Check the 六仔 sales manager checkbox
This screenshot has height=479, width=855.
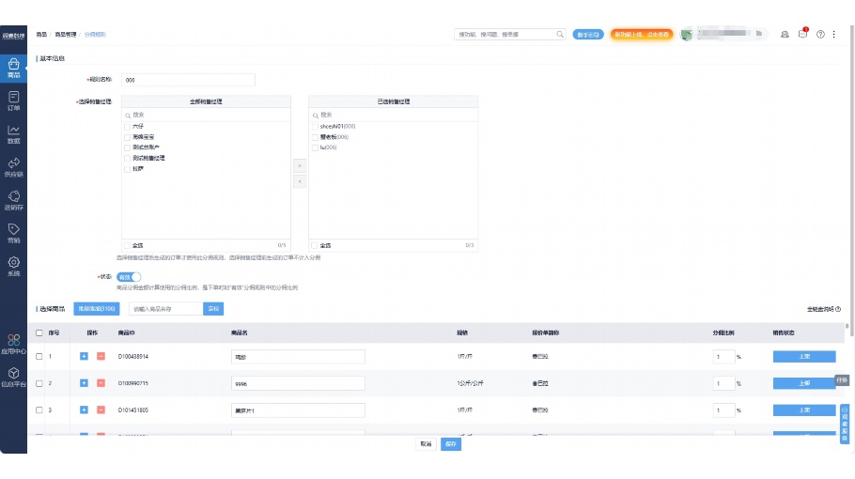[x=127, y=126]
